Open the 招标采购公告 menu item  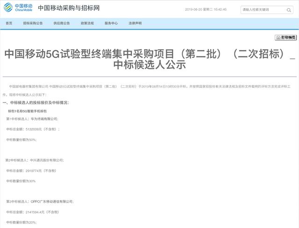click(33, 23)
